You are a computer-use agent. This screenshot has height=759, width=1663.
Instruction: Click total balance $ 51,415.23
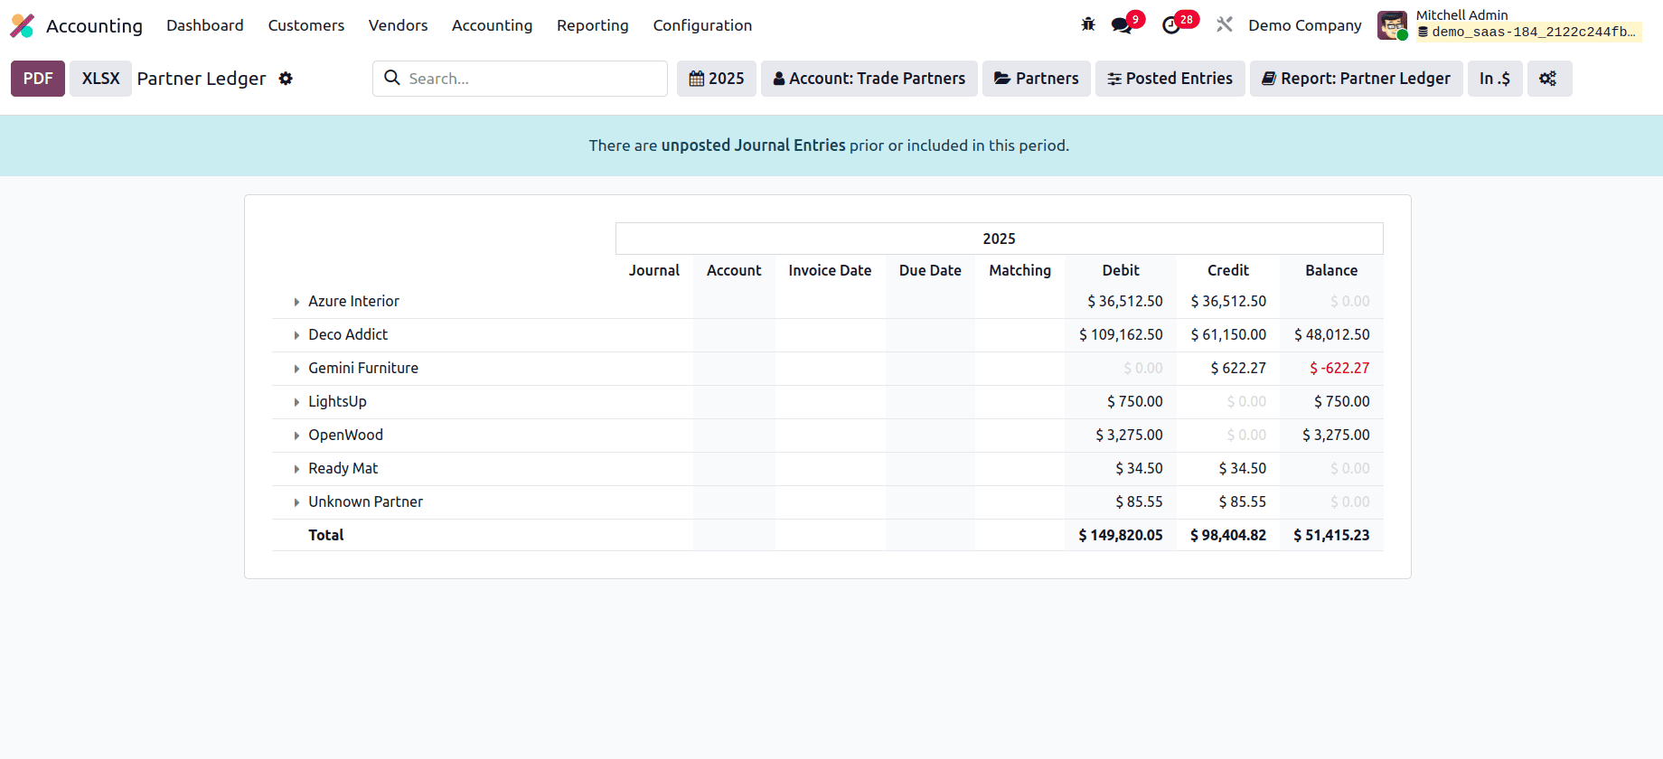pos(1331,535)
